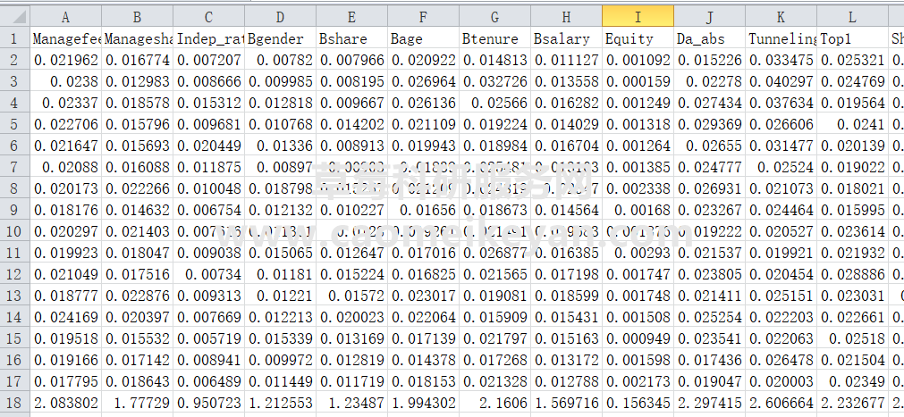Select cell containing 1.77729
Screen dimensions: 904x417
137,403
